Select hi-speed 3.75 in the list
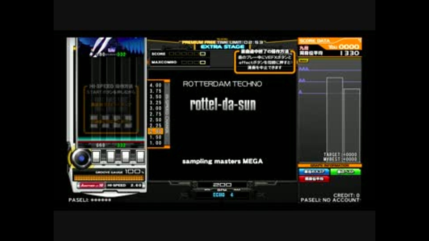This screenshot has height=241, width=429. (x=156, y=91)
